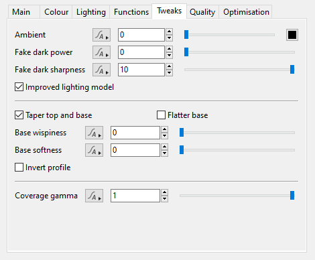Increase Fake dark sharpness with up arrow
The height and width of the screenshot is (260, 315).
click(x=170, y=66)
